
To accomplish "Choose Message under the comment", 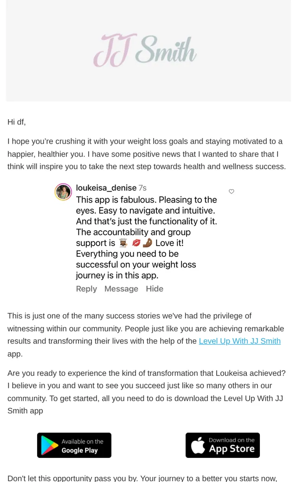I will [121, 289].
